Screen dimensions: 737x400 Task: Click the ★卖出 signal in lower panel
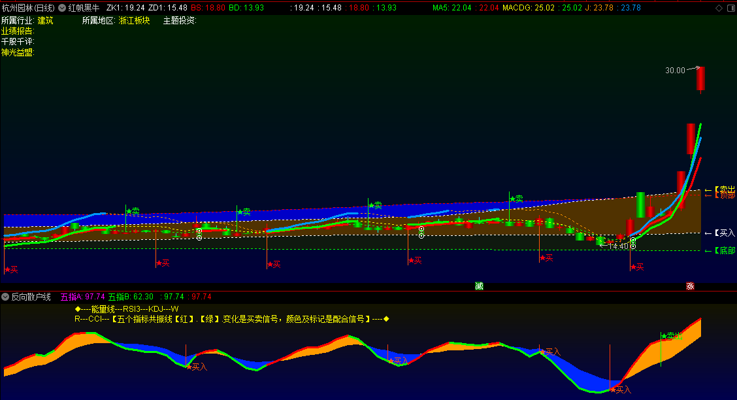click(x=672, y=335)
